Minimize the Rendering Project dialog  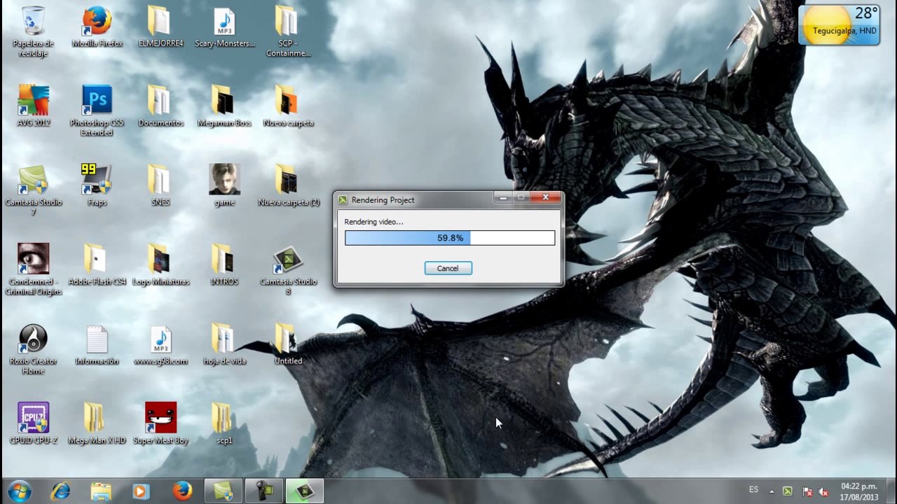tap(502, 198)
